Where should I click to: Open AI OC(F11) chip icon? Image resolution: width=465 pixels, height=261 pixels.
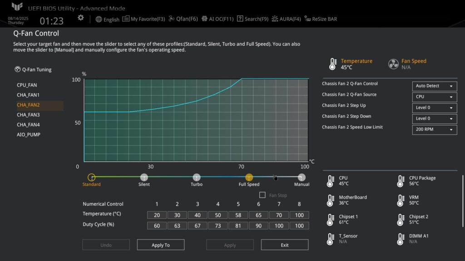204,19
